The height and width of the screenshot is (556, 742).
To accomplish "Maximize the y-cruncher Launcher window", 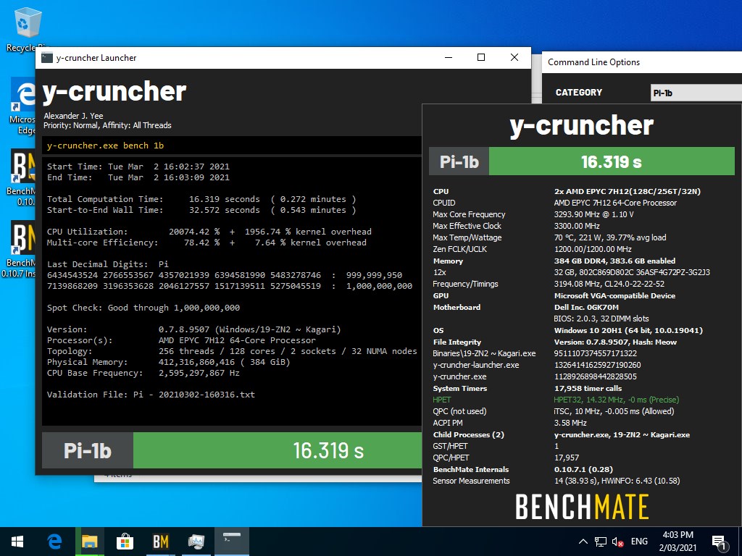I will tap(481, 58).
